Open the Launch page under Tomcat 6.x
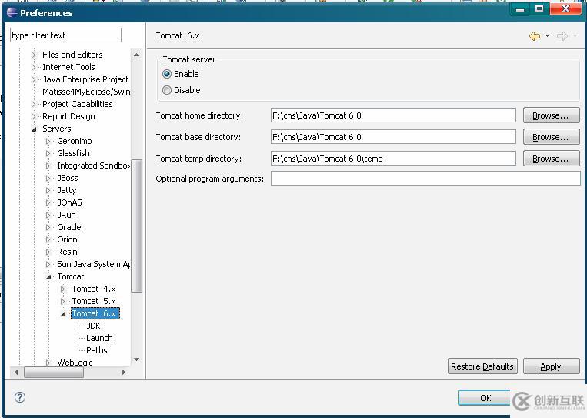 99,338
